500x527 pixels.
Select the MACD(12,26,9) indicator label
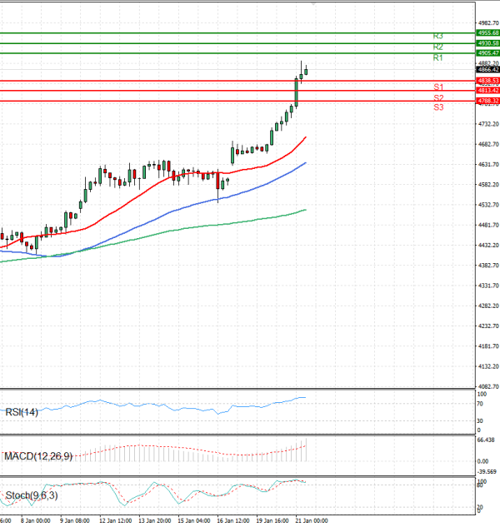pyautogui.click(x=37, y=456)
